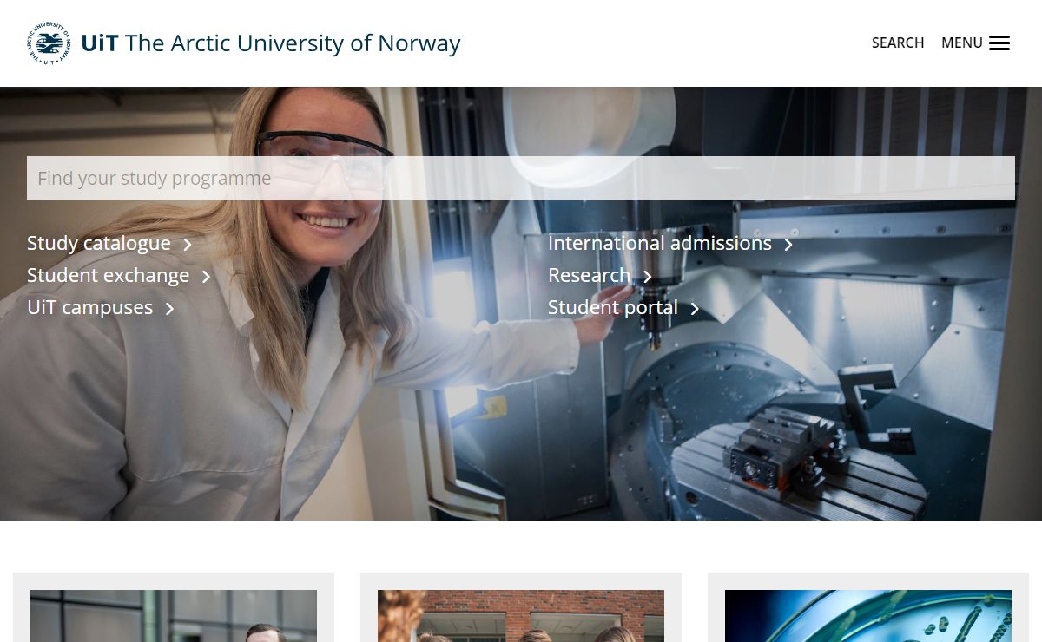This screenshot has width=1042, height=642.
Task: Go to Student exchange page
Action: click(x=108, y=275)
